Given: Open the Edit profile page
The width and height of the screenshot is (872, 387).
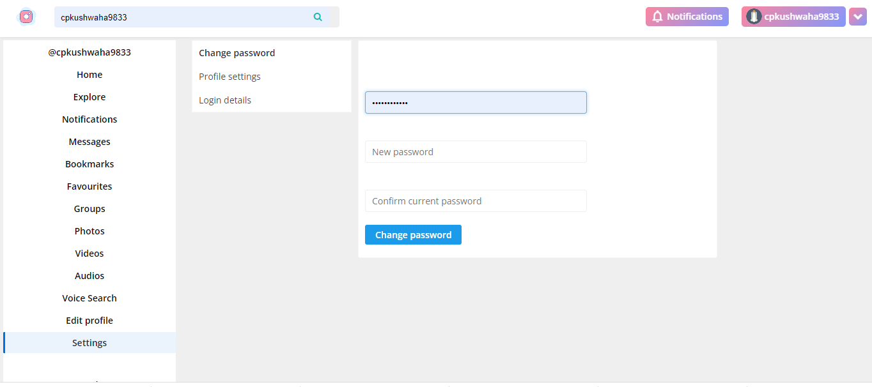Looking at the screenshot, I should click(89, 320).
